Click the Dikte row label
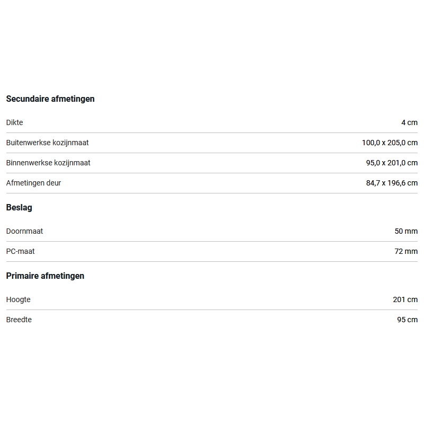 click(15, 122)
